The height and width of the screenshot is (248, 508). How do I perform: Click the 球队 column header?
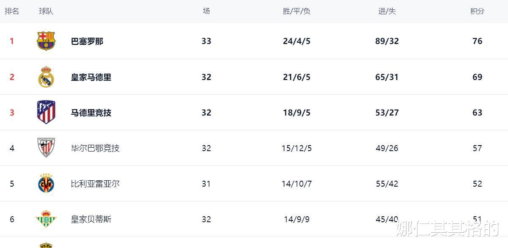pyautogui.click(x=46, y=11)
